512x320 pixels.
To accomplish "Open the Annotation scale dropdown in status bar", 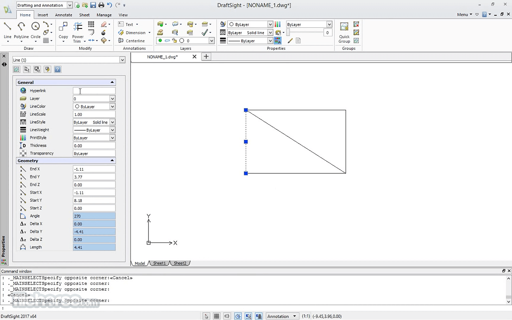I will point(282,316).
